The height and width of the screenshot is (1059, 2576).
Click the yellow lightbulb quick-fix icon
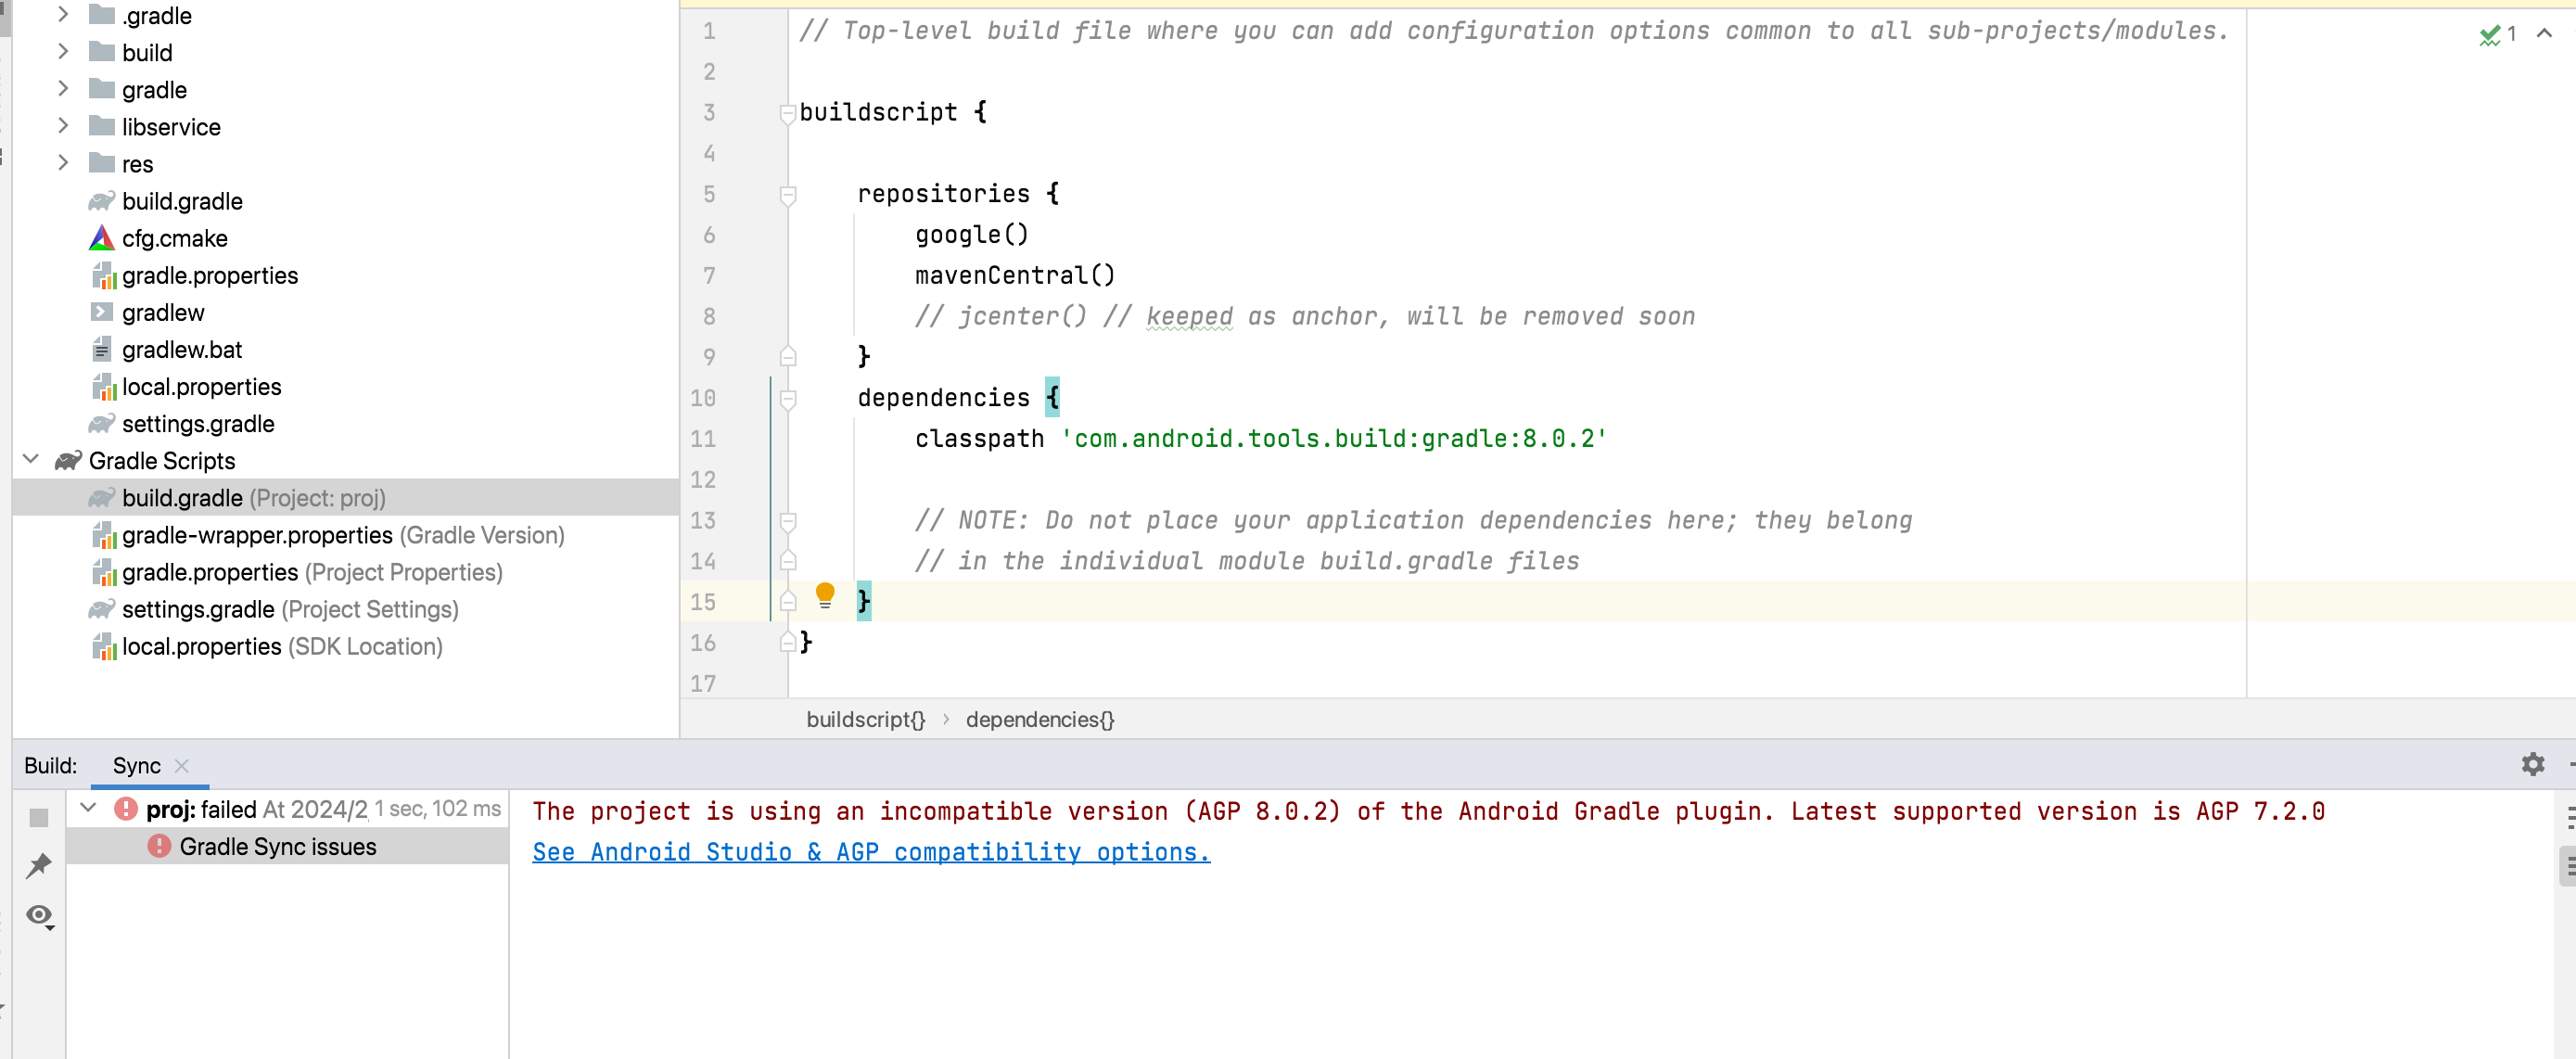click(x=824, y=595)
